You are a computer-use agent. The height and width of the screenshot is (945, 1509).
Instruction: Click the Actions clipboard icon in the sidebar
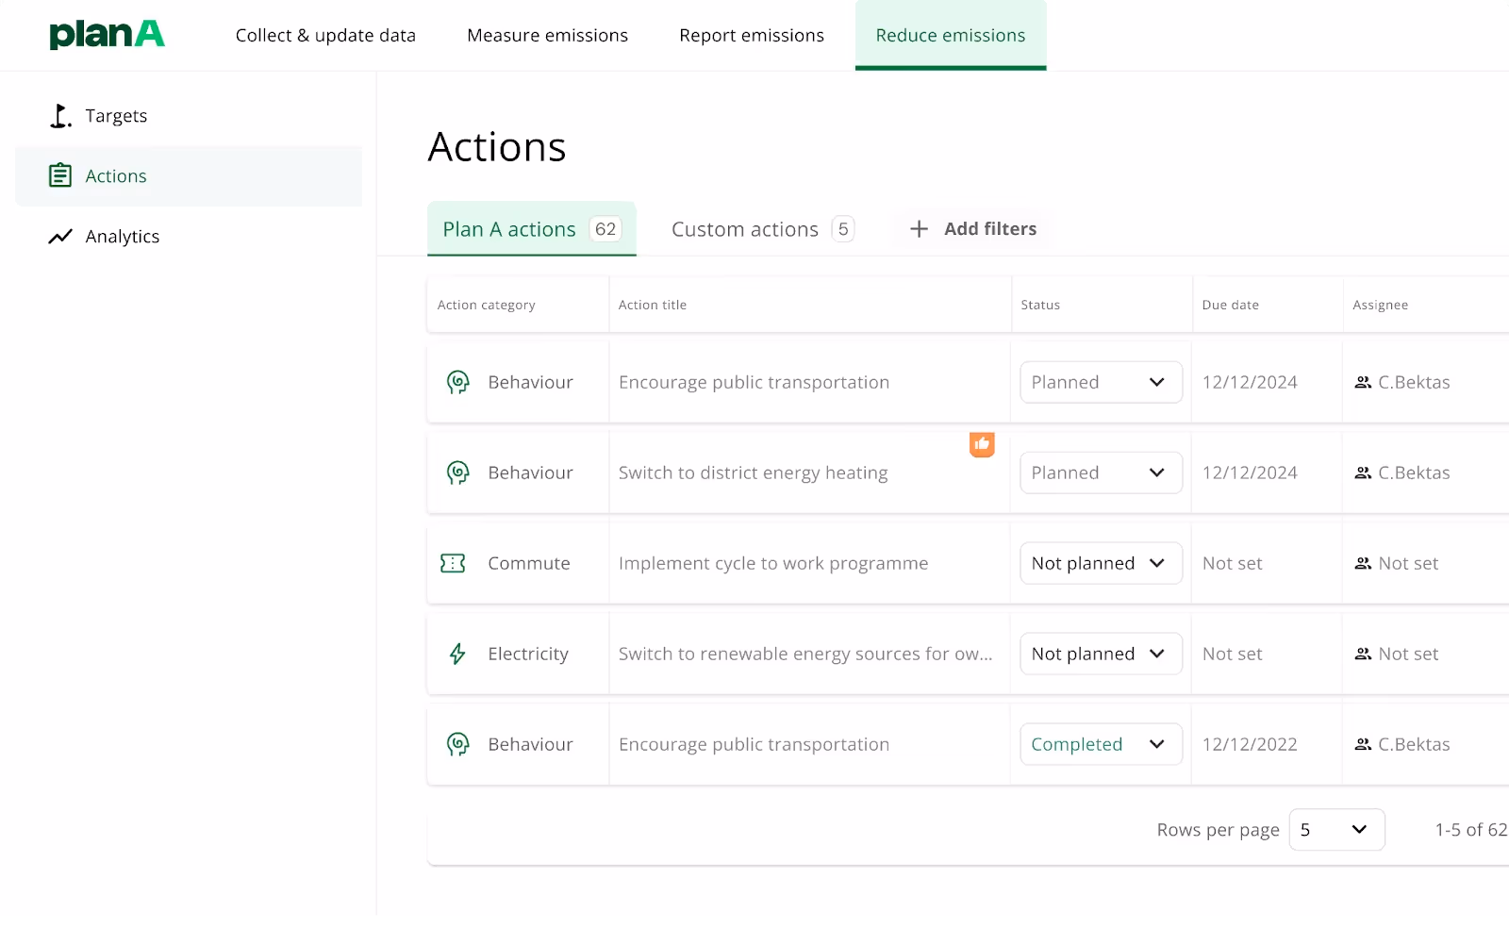(x=59, y=175)
